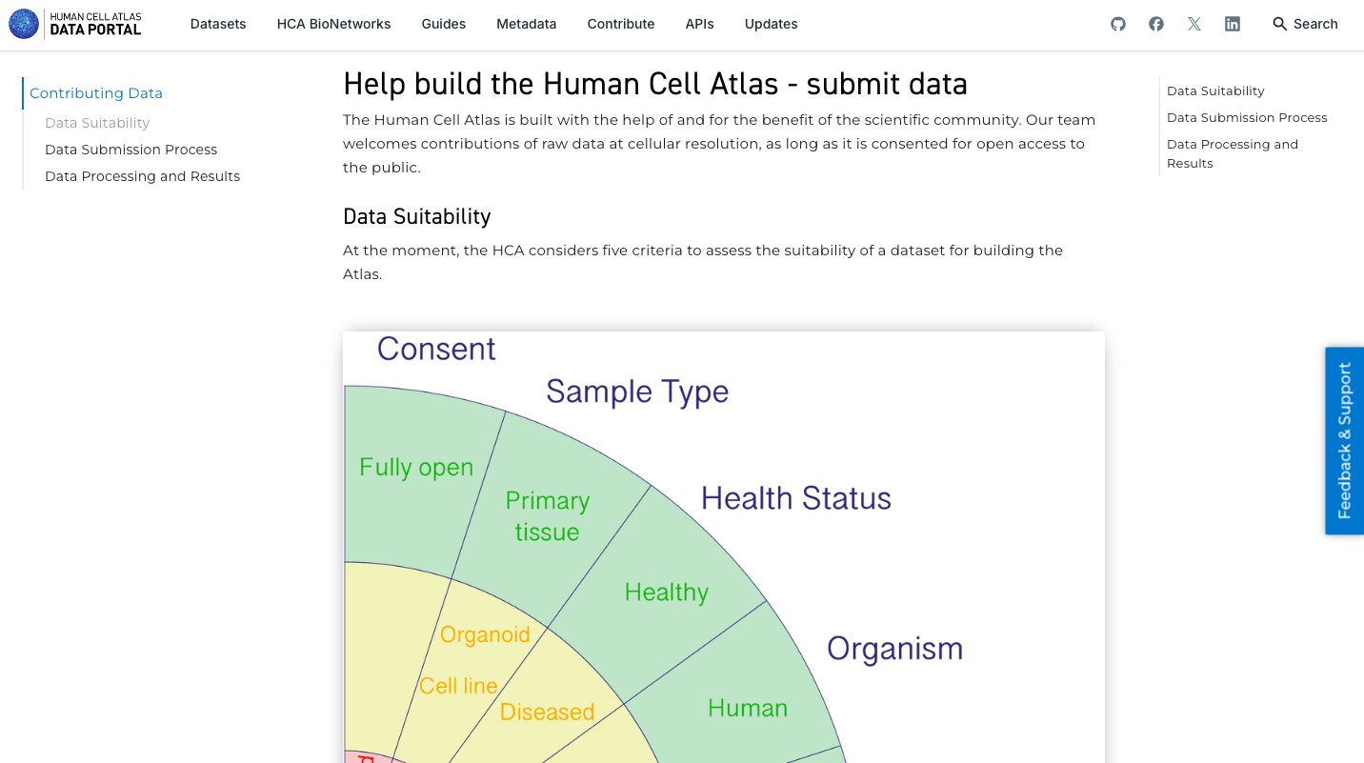Go to the Guides page
The height and width of the screenshot is (763, 1364).
point(444,24)
